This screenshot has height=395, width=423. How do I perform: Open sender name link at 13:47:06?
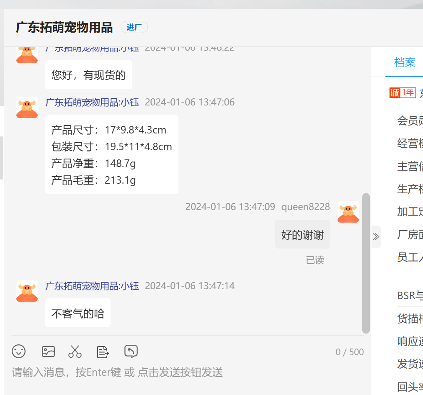point(92,102)
